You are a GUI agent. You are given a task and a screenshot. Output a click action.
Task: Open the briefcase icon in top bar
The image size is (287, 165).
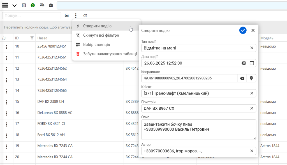[51, 5]
